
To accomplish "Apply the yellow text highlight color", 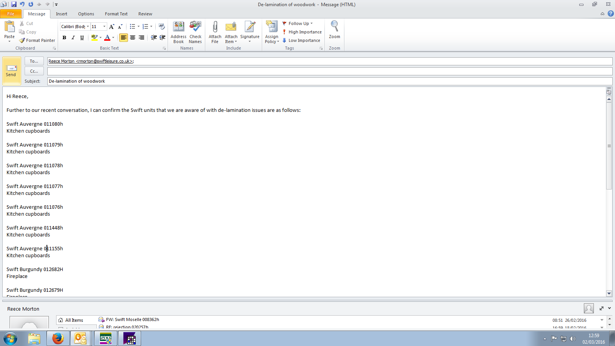I will click(x=94, y=37).
